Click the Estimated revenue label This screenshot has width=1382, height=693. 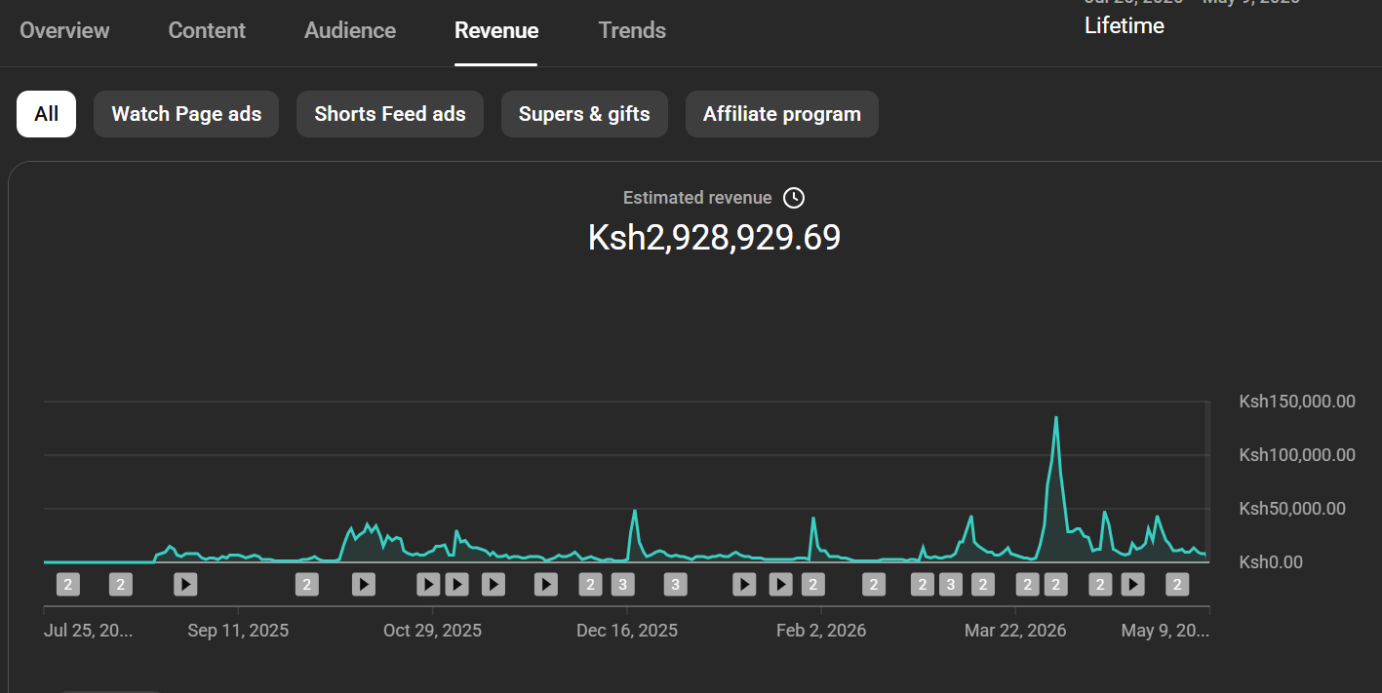pos(697,198)
